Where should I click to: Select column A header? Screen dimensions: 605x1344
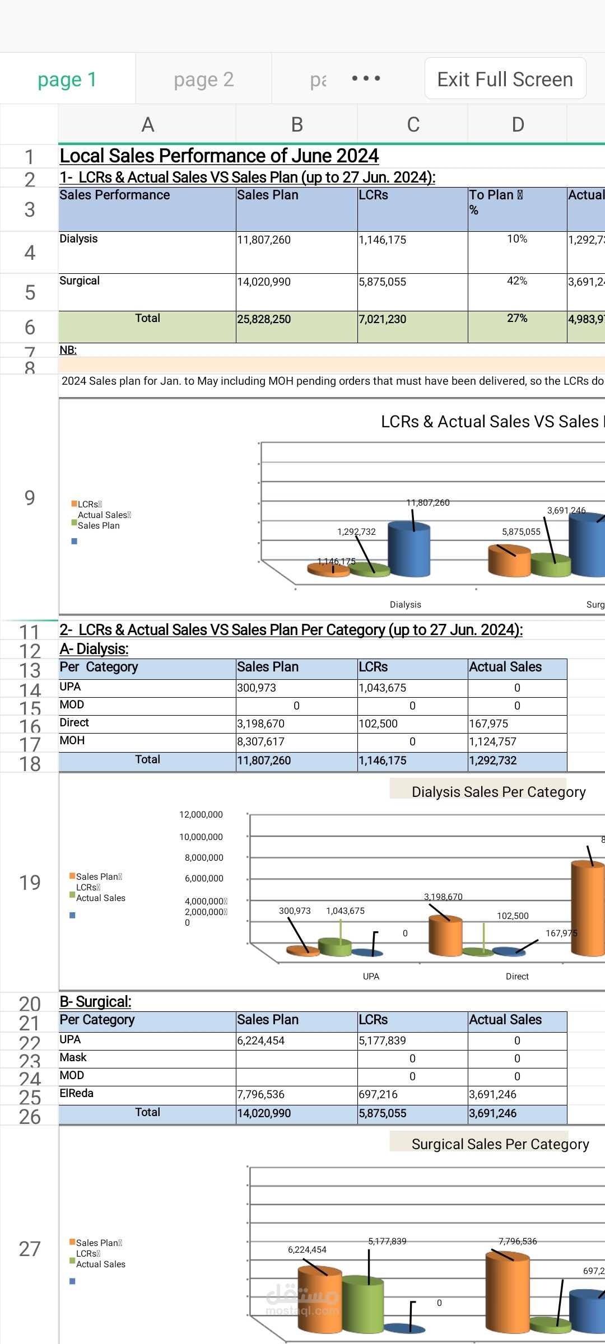pos(147,124)
